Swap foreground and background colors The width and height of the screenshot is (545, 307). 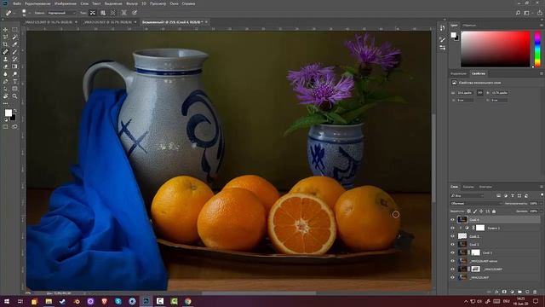pyautogui.click(x=14, y=111)
